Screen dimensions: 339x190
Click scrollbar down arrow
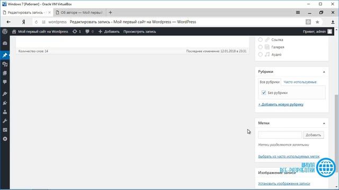[x=336, y=187]
